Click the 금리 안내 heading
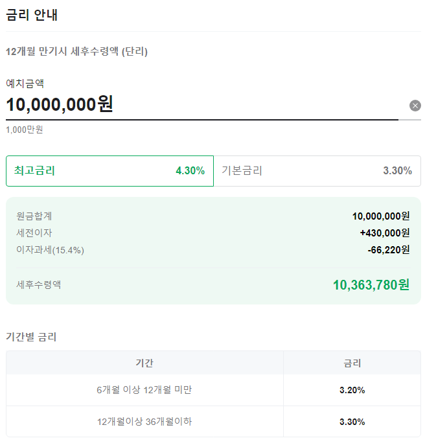The image size is (425, 447). 32,15
